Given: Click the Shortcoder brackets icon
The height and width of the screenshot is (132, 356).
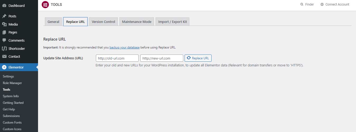Looking at the screenshot, I should point(4,48).
